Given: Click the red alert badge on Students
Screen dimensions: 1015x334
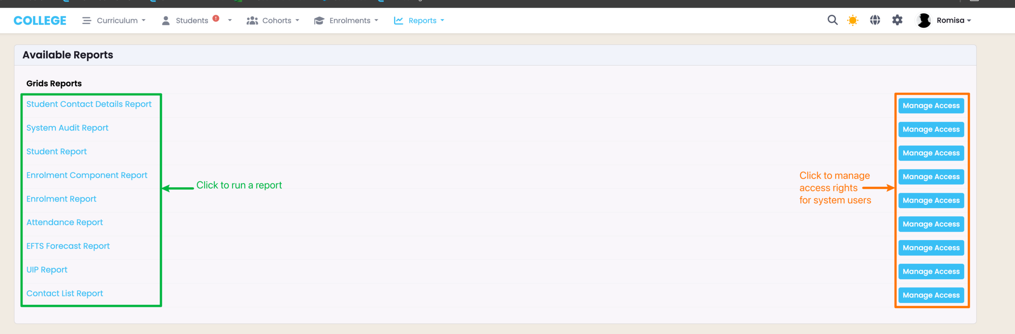Looking at the screenshot, I should (x=216, y=18).
